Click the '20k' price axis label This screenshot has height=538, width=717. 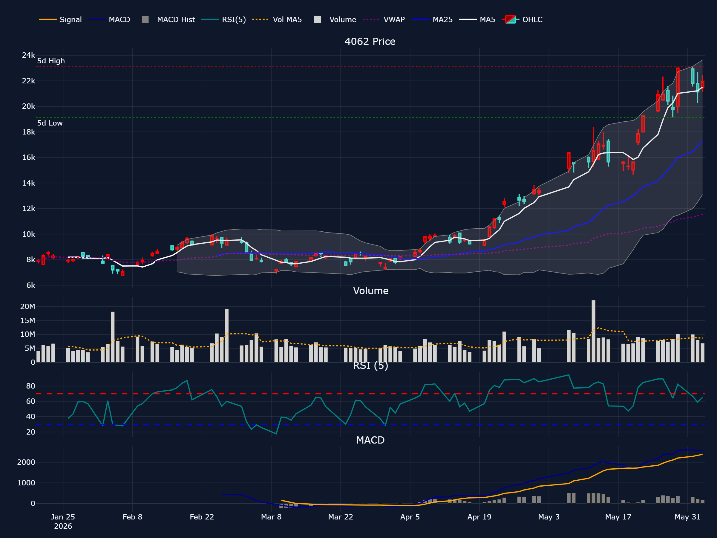click(x=28, y=106)
